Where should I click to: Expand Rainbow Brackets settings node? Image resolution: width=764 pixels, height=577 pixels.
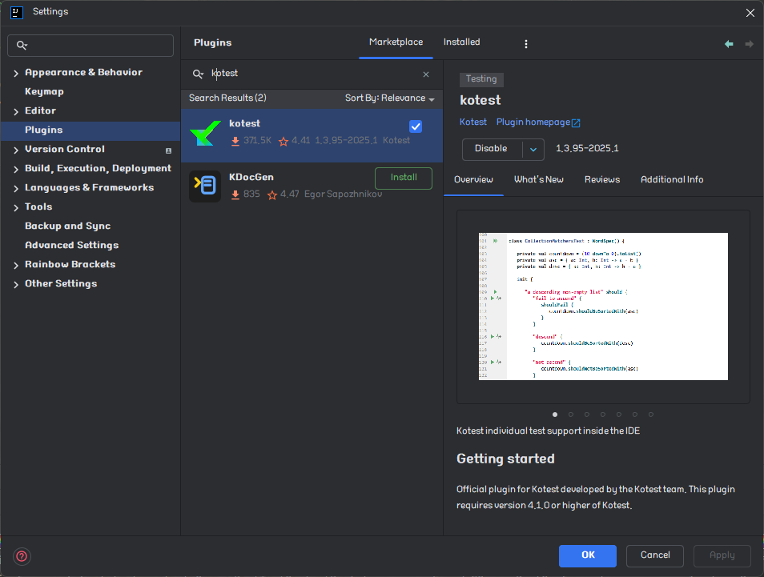16,265
